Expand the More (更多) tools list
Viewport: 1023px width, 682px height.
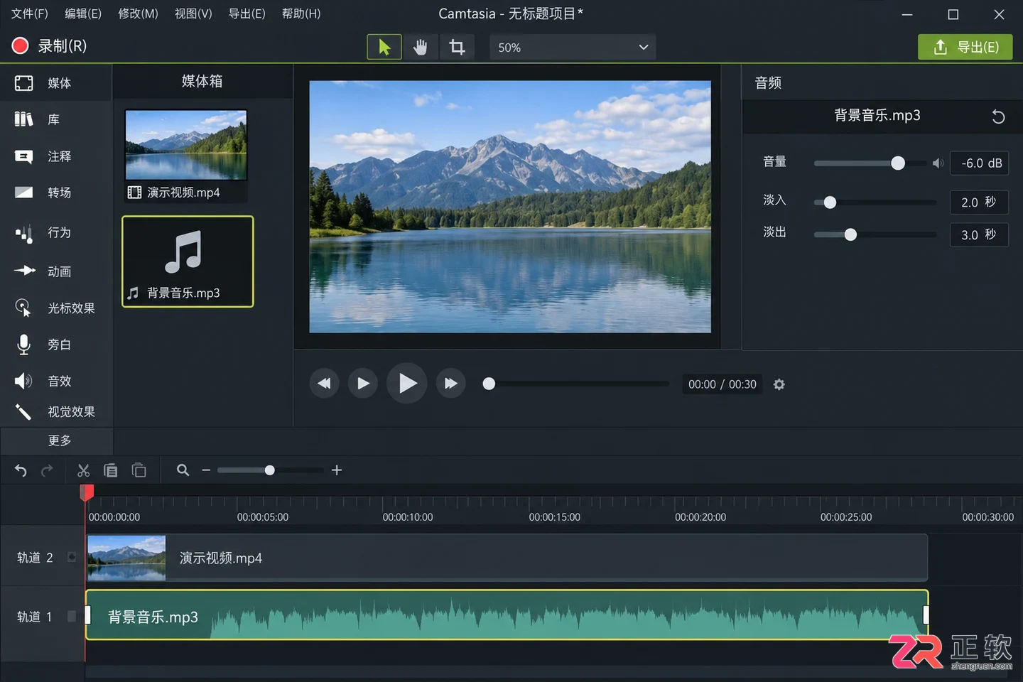pyautogui.click(x=56, y=440)
